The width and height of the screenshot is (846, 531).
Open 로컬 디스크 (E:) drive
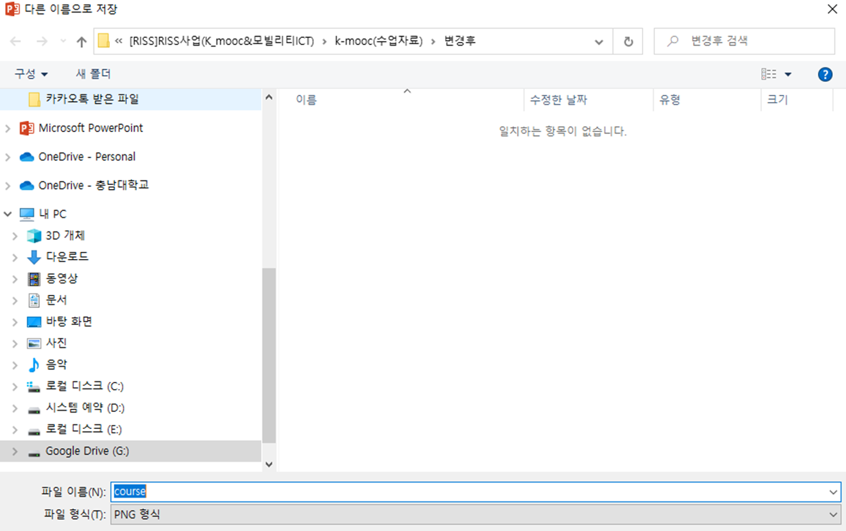[84, 430]
